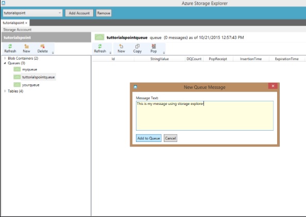The image size is (306, 217).
Task: Click New message icon in queue toolbar
Action: [121, 46]
